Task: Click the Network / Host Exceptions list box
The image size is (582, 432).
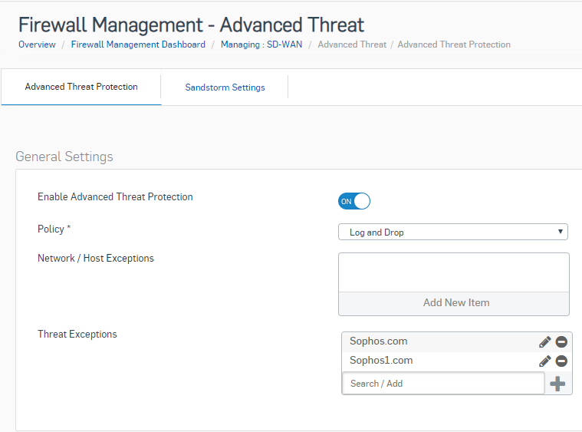Action: coord(454,272)
